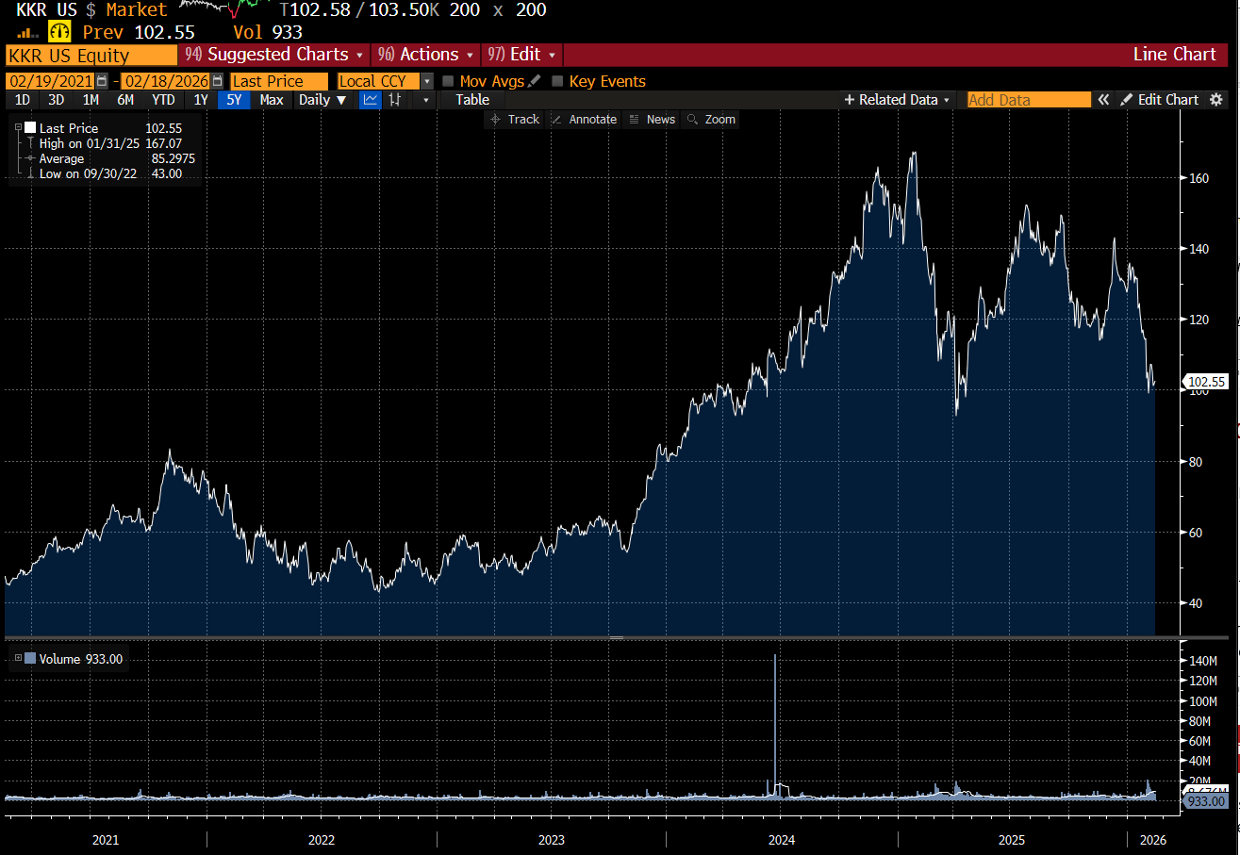Click the Low on 09/30/22 legend row
The image size is (1240, 855).
pyautogui.click(x=109, y=173)
